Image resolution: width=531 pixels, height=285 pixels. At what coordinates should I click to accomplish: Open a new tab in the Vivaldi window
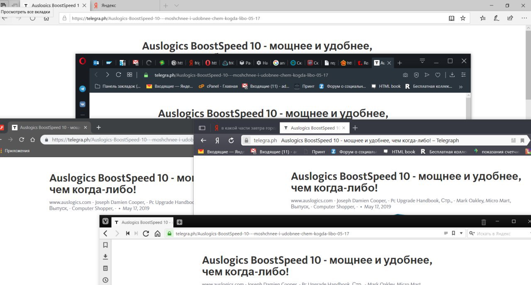tap(180, 222)
